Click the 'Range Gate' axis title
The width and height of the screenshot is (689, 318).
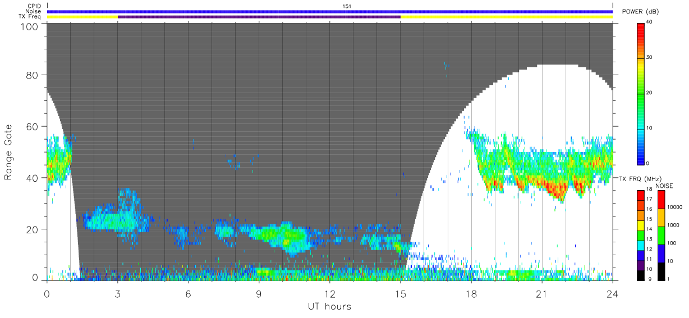[x=9, y=153]
